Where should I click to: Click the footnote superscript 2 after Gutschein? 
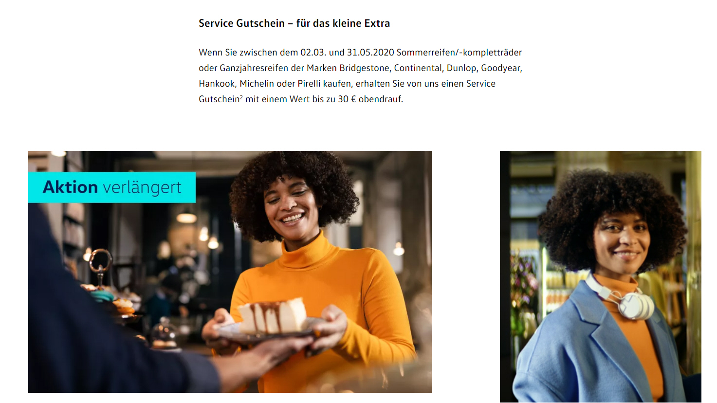click(241, 97)
